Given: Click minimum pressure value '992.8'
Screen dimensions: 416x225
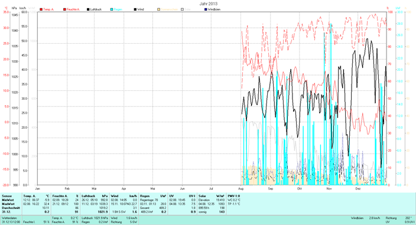Looking at the screenshot, I should point(105,200).
